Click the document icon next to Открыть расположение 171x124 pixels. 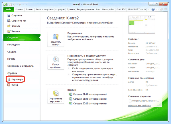pyautogui.click(x=130, y=101)
